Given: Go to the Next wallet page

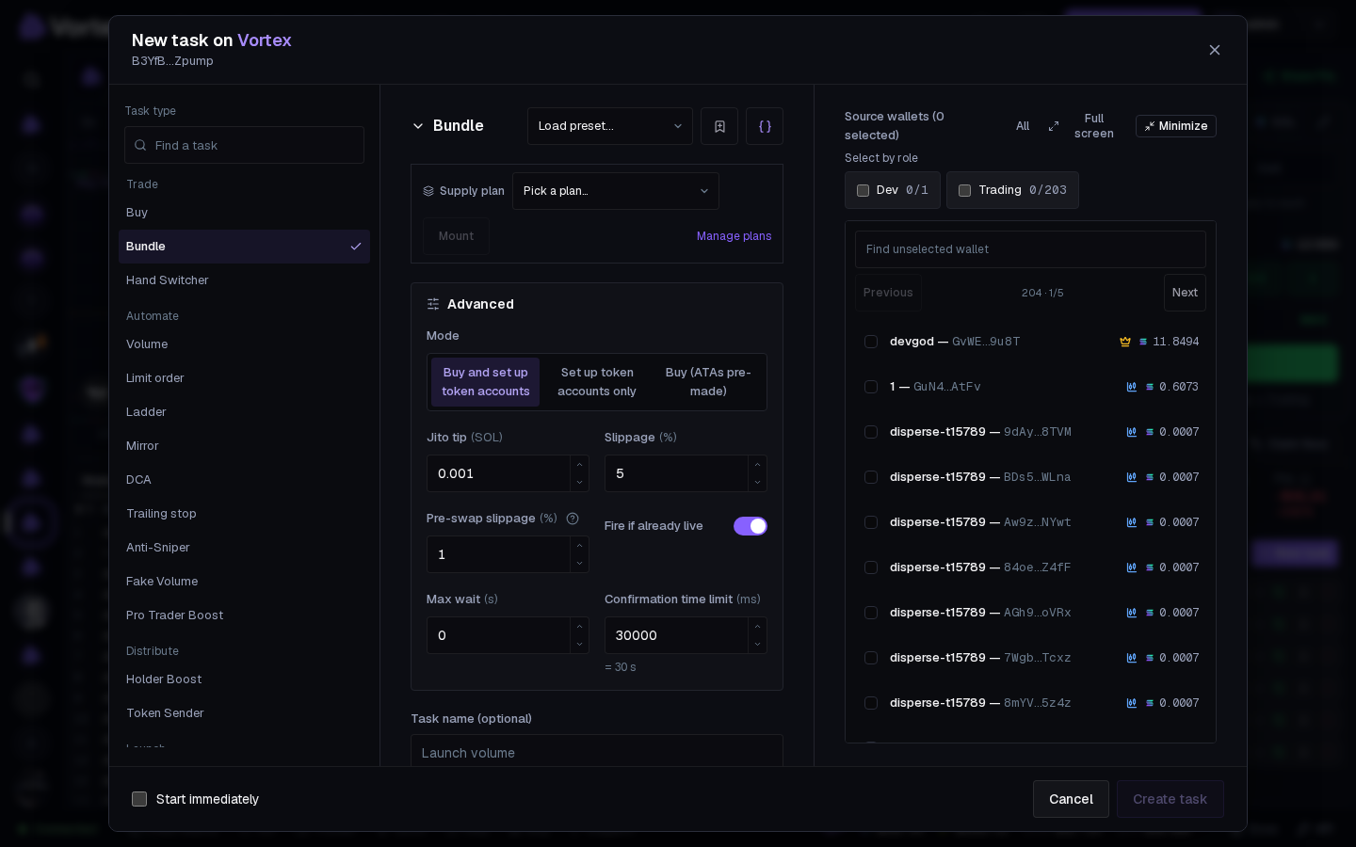Looking at the screenshot, I should click(x=1185, y=293).
